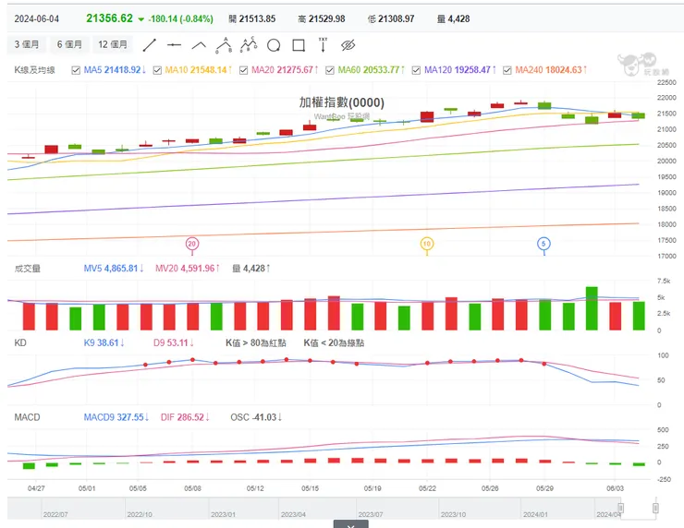Image resolution: width=684 pixels, height=528 pixels.
Task: Select the AB triangle pattern tool
Action: click(x=224, y=45)
